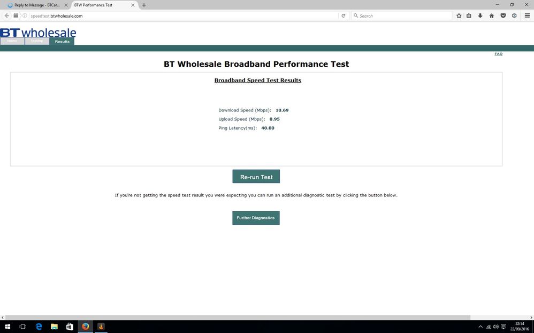Open the Action Center notifications icon
This screenshot has width=534, height=333.
click(504, 327)
